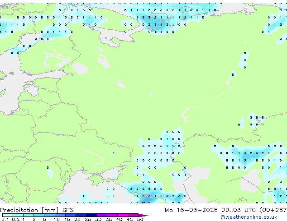Click the 2–5 mm legend color swatch
The height and width of the screenshot is (221, 287).
point(39,215)
